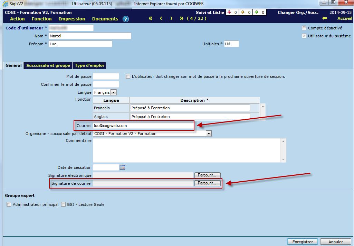
Task: Enable the Compte désactivé checkbox
Action: click(x=304, y=28)
